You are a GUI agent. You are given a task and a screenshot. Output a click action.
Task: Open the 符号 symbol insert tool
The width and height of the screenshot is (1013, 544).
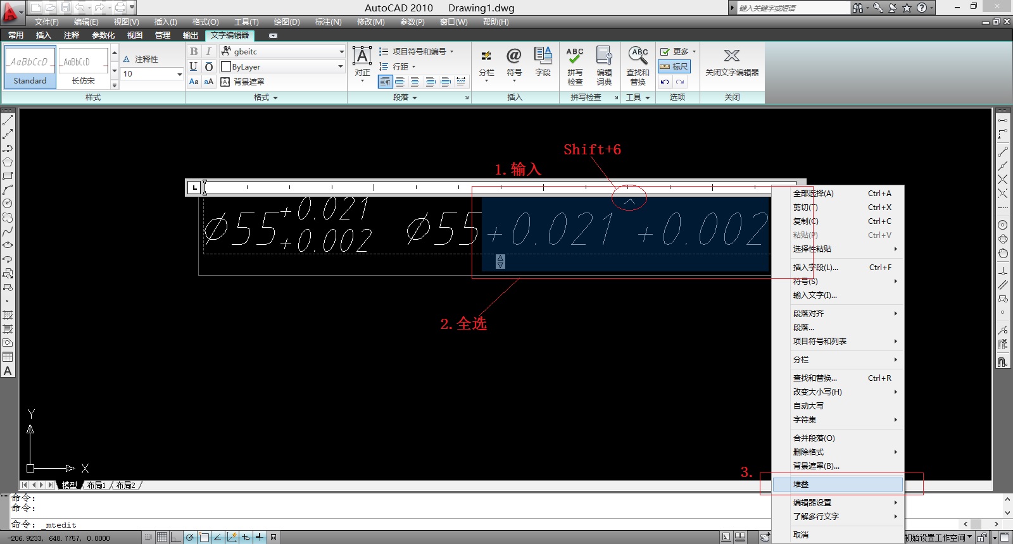point(513,63)
